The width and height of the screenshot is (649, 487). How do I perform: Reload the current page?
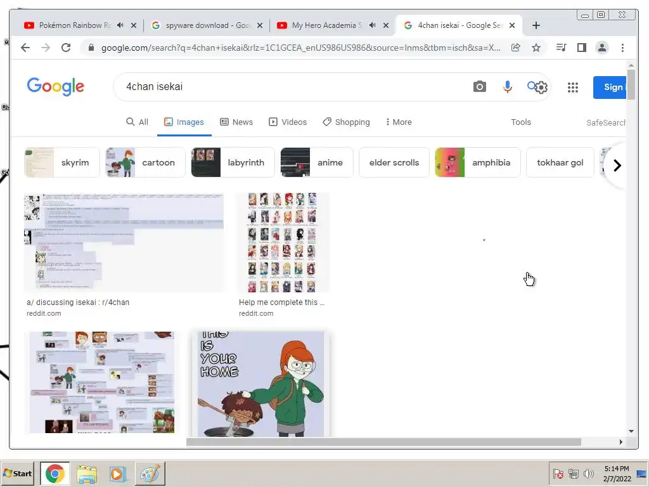point(66,48)
